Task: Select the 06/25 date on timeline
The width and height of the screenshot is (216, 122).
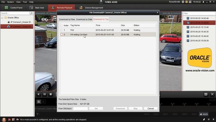Action: pos(204,114)
